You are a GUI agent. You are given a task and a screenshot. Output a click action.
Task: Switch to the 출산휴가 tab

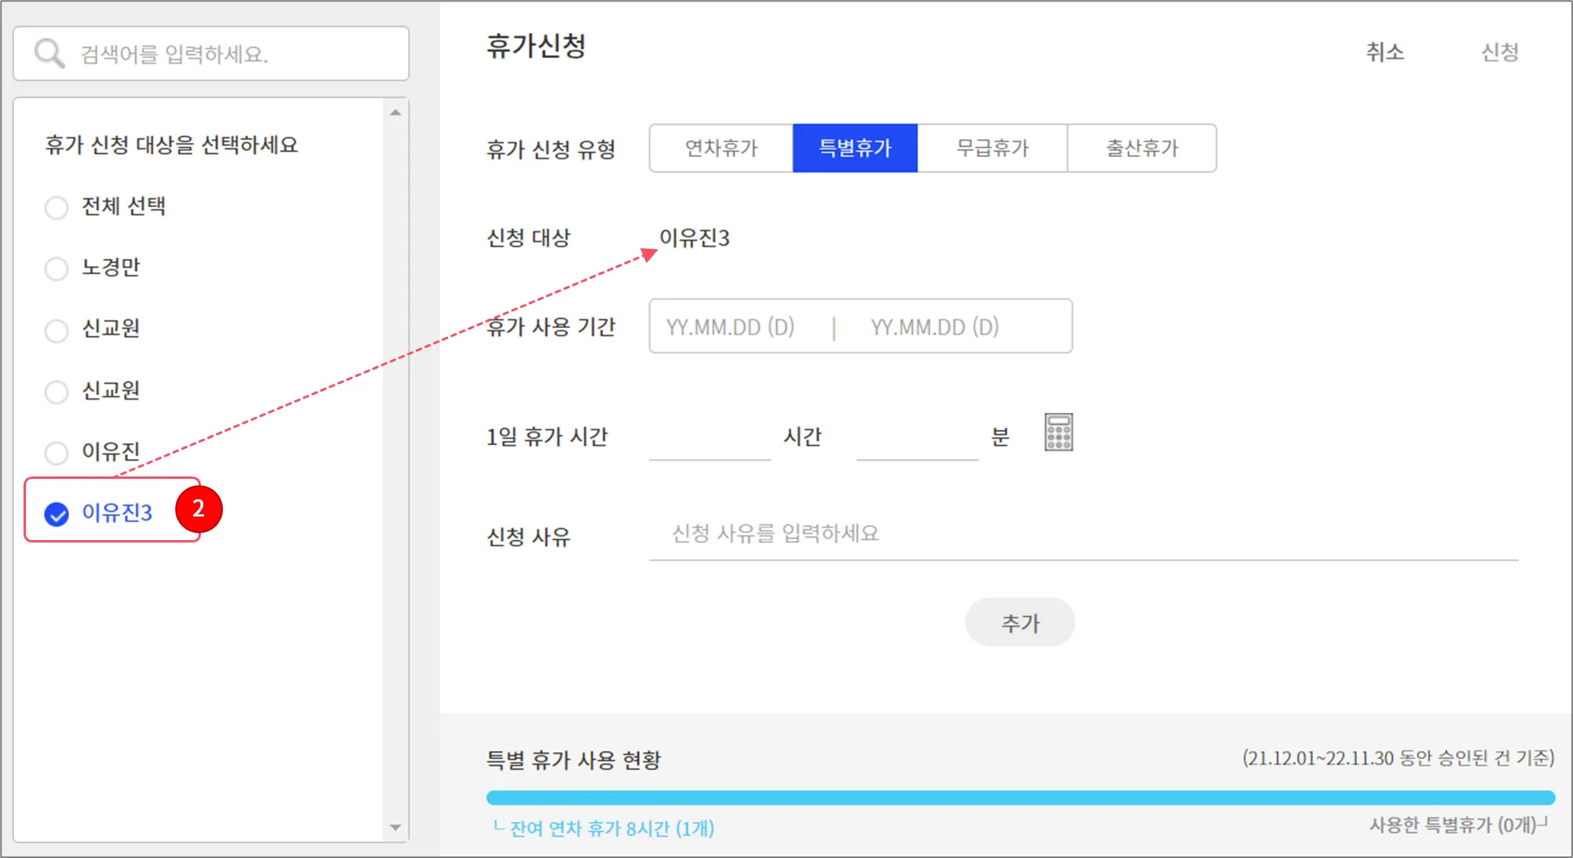coord(1142,148)
